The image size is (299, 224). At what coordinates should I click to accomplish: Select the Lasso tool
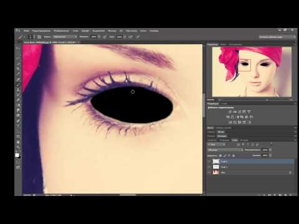(x=18, y=58)
